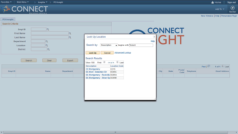238x134 pixels.
Task: Click Cancel in lookup dialog
Action: [x=107, y=53]
